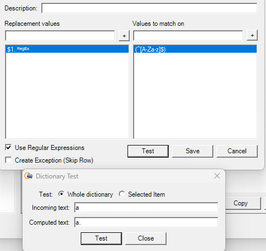Click the Computed text field
This screenshot has width=266, height=251.
146,222
